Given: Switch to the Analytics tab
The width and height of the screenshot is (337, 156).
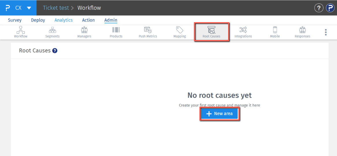Looking at the screenshot, I should click(64, 20).
